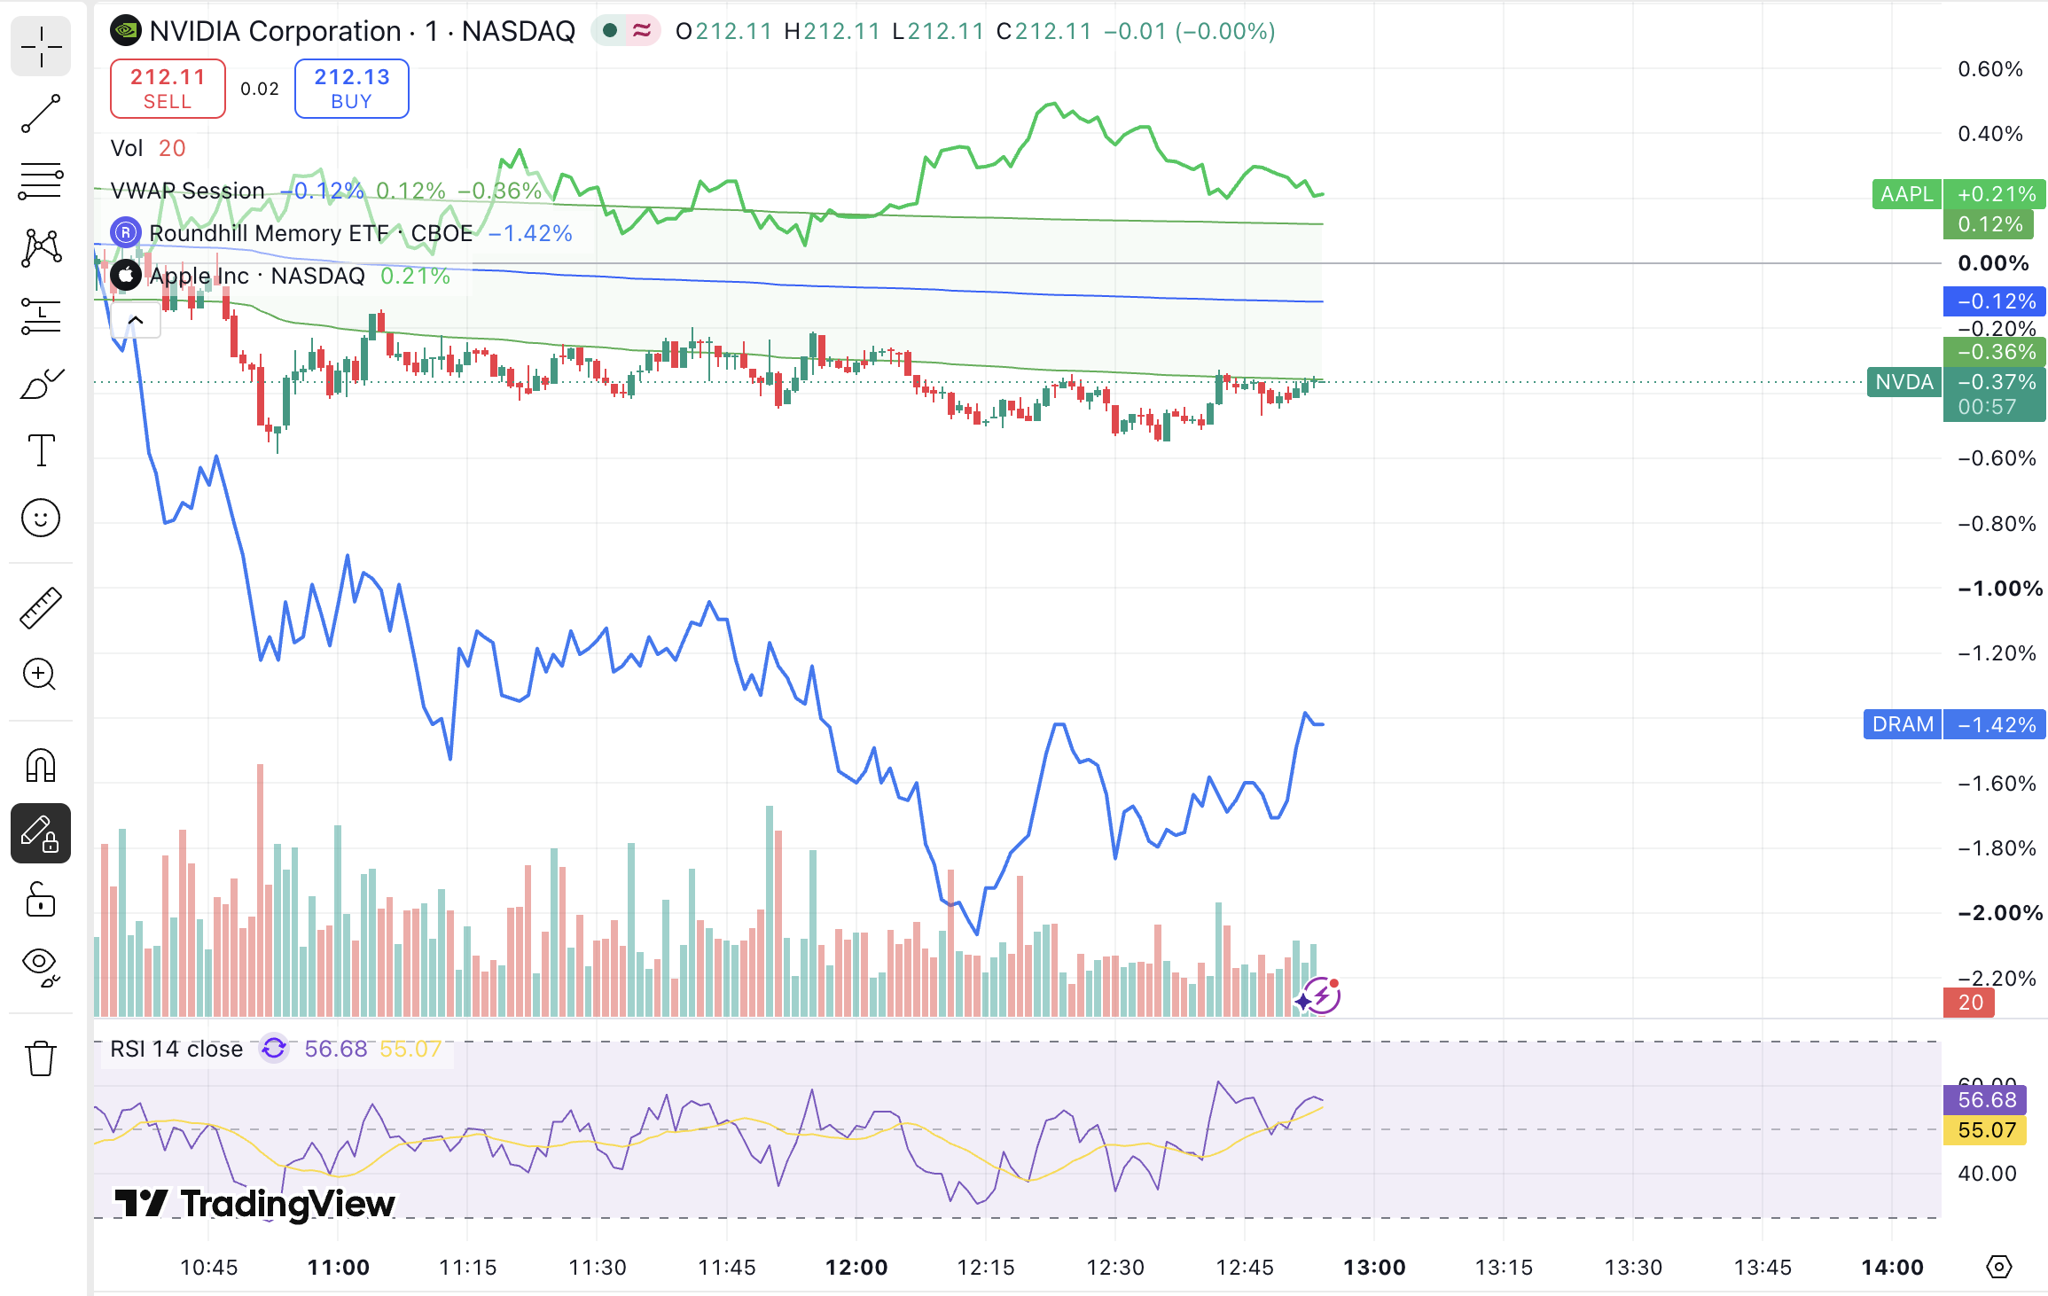Click the zoom in tool
This screenshot has height=1296, width=2048.
pyautogui.click(x=41, y=675)
